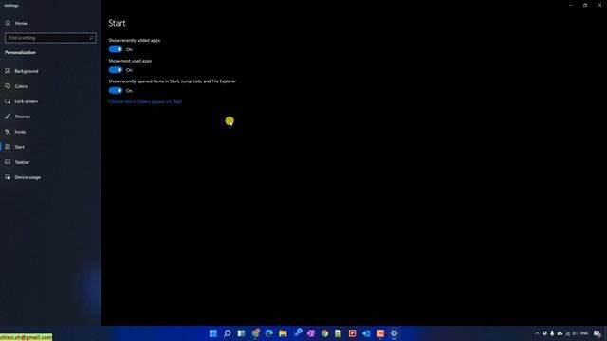This screenshot has width=607, height=341.
Task: Open Themes settings page
Action: [x=17, y=117]
